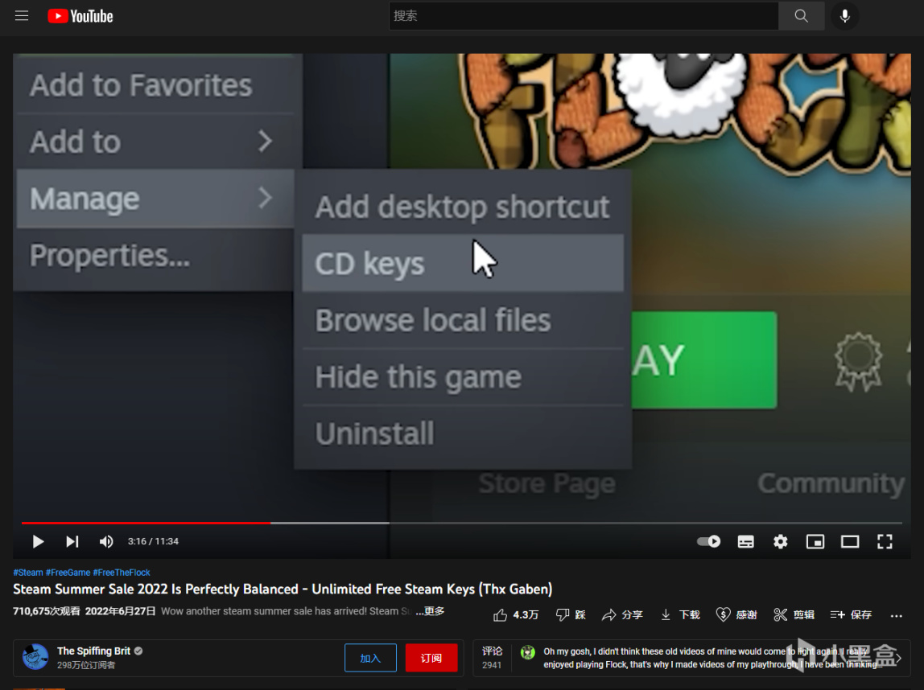The image size is (924, 690).
Task: Dislike the video with the thumbs down
Action: (x=565, y=614)
